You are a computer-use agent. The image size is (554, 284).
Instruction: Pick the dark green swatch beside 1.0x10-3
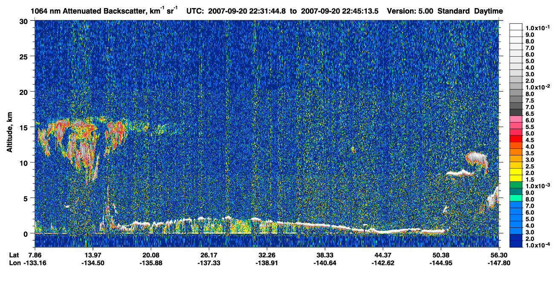pos(516,185)
